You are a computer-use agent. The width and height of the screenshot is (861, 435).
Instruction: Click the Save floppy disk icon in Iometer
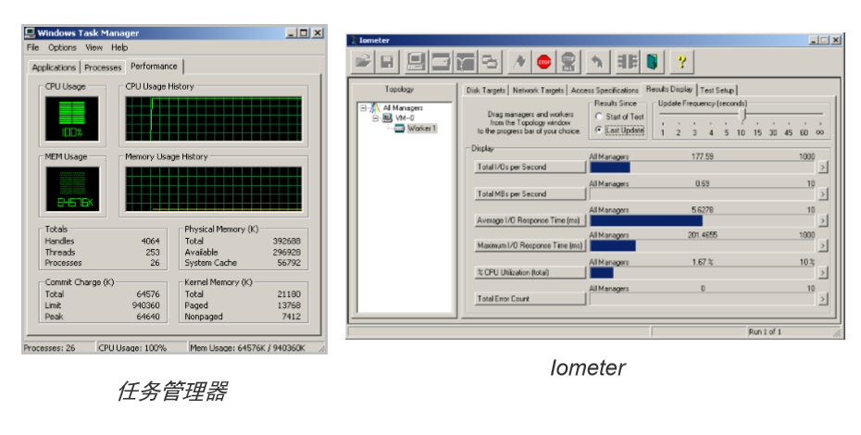click(387, 61)
